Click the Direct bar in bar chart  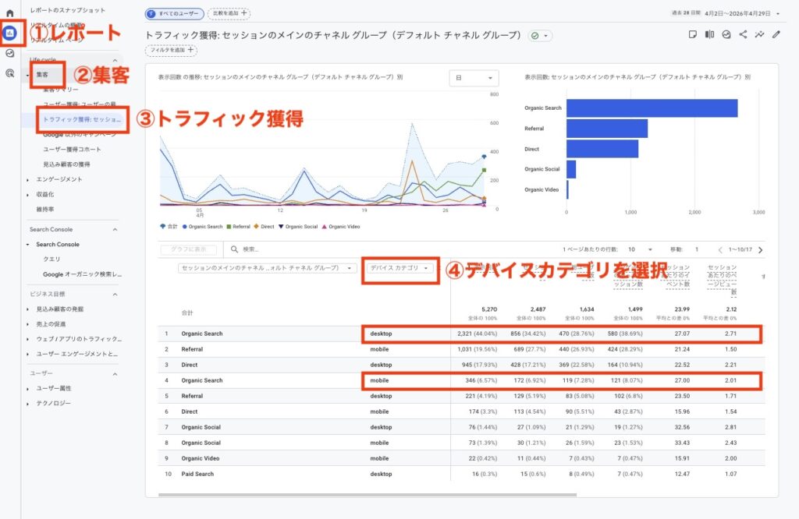click(x=602, y=149)
